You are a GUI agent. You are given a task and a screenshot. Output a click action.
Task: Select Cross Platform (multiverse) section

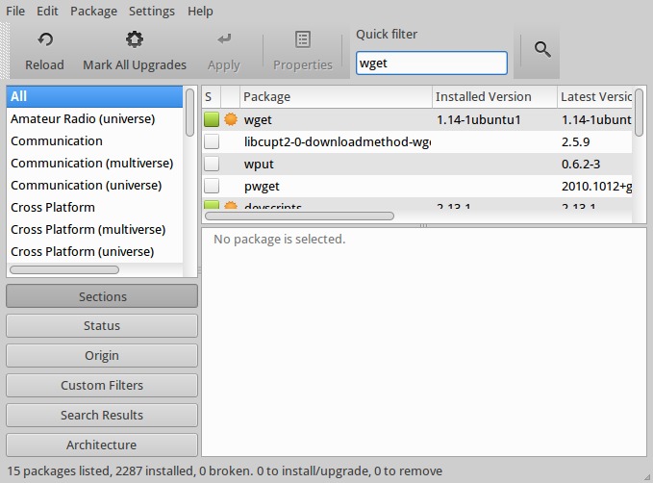coord(94,229)
